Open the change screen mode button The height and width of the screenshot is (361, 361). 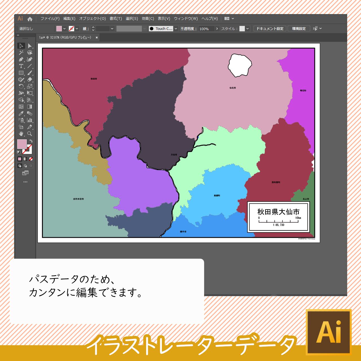point(25,173)
